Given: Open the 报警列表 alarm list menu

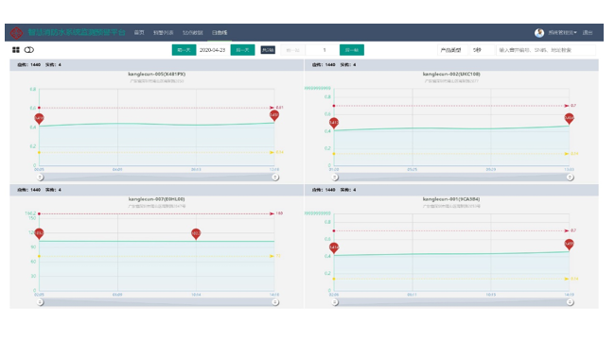Looking at the screenshot, I should click(x=163, y=32).
